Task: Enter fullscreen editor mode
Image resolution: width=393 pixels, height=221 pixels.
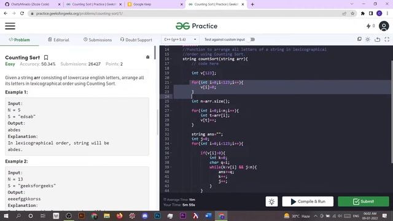Action: click(387, 39)
